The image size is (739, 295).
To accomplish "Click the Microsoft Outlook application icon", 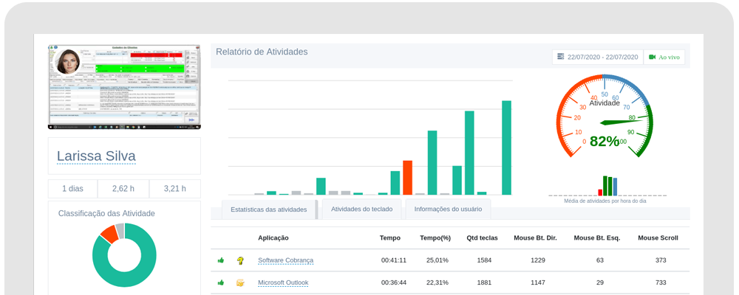I will (x=240, y=282).
